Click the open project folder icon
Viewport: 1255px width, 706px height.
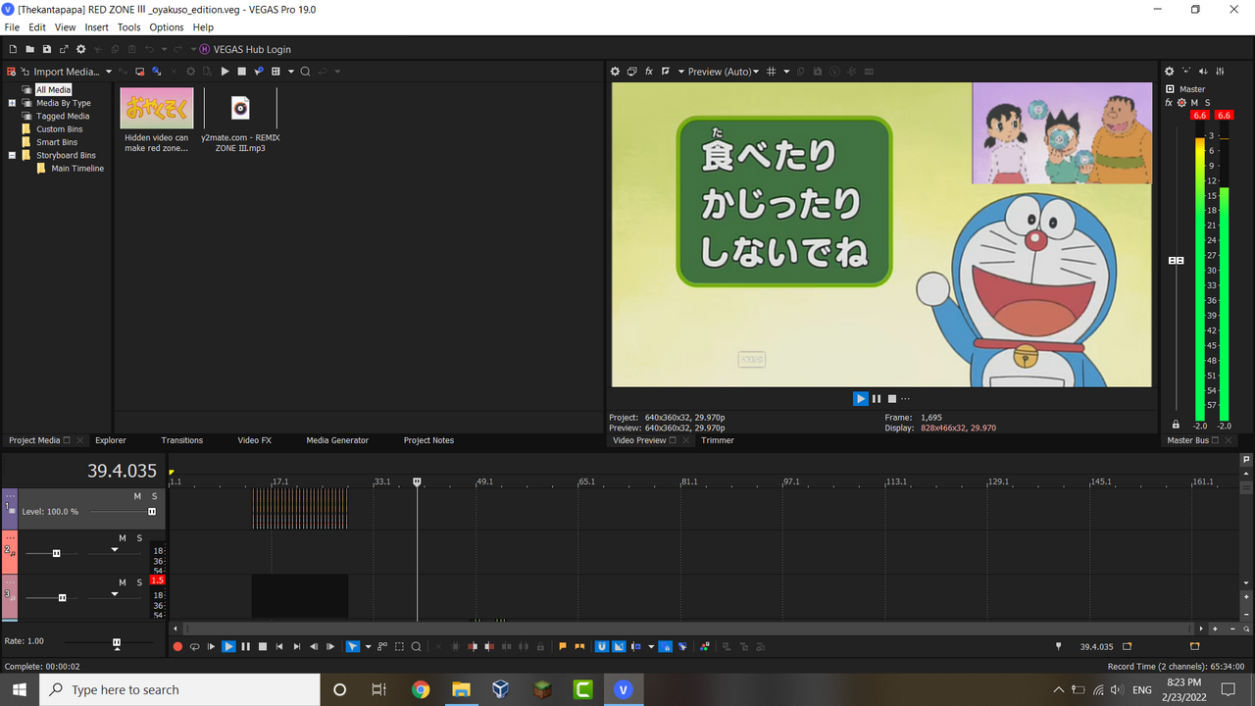click(29, 49)
